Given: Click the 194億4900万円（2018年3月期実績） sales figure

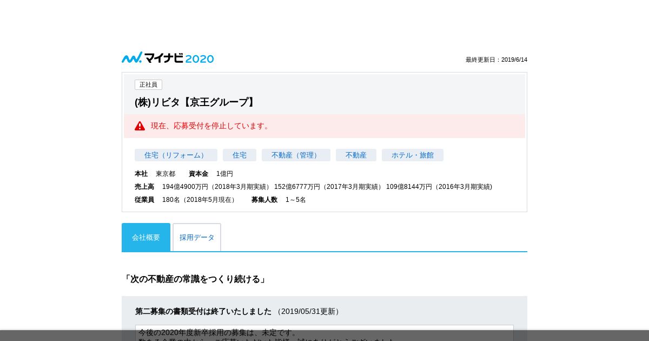Looking at the screenshot, I should (217, 187).
